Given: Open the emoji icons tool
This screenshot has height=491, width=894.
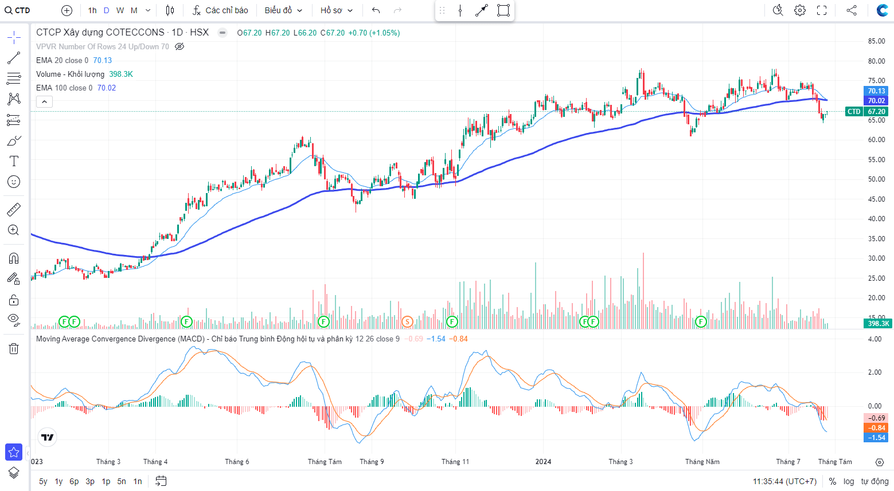Looking at the screenshot, I should point(14,182).
